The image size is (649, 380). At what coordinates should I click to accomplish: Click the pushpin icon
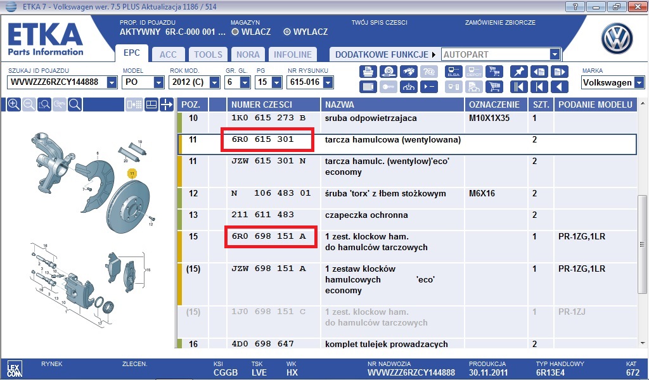pyautogui.click(x=518, y=72)
